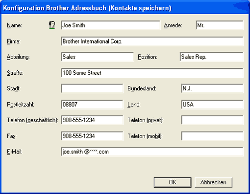Click the empty Stadt field
Viewport: 250px width, 194px height.
tap(92, 88)
